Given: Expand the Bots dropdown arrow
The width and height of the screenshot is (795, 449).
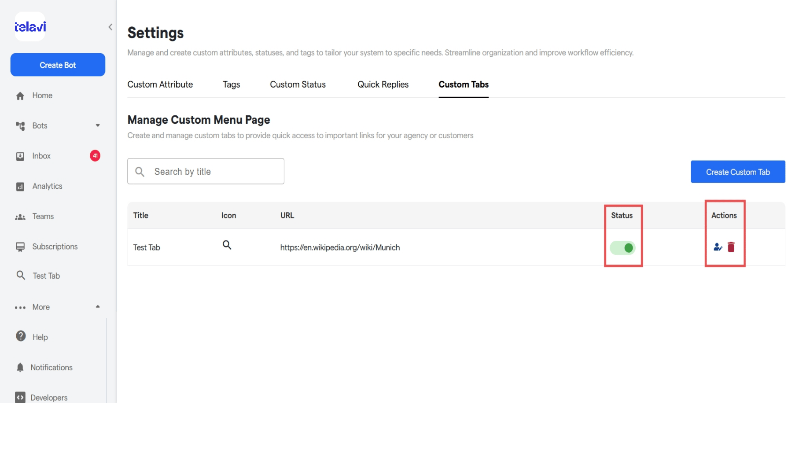Looking at the screenshot, I should pyautogui.click(x=98, y=125).
